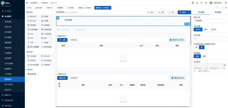Expand the 个人中心 sidebar menu
Viewport: 228px width, 108px height.
[12, 11]
